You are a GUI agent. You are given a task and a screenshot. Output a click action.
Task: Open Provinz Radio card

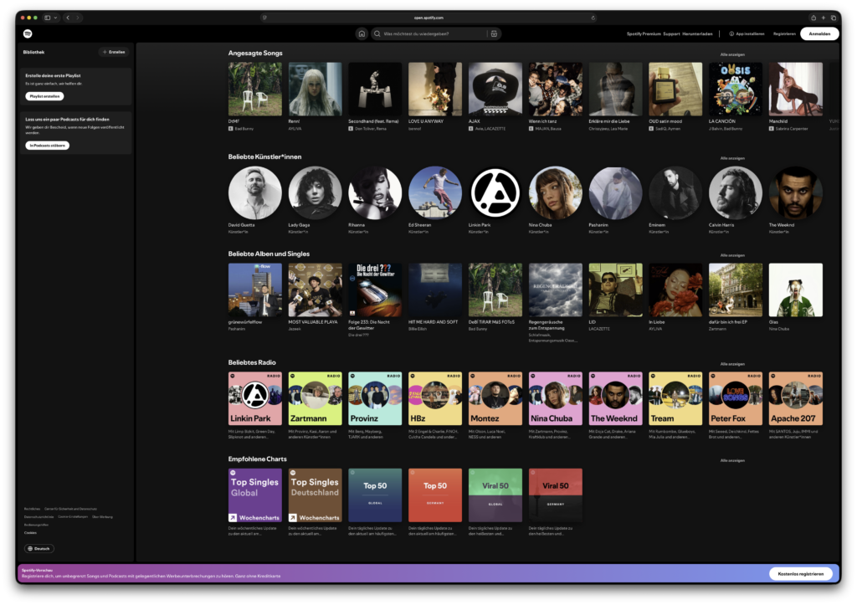click(375, 398)
